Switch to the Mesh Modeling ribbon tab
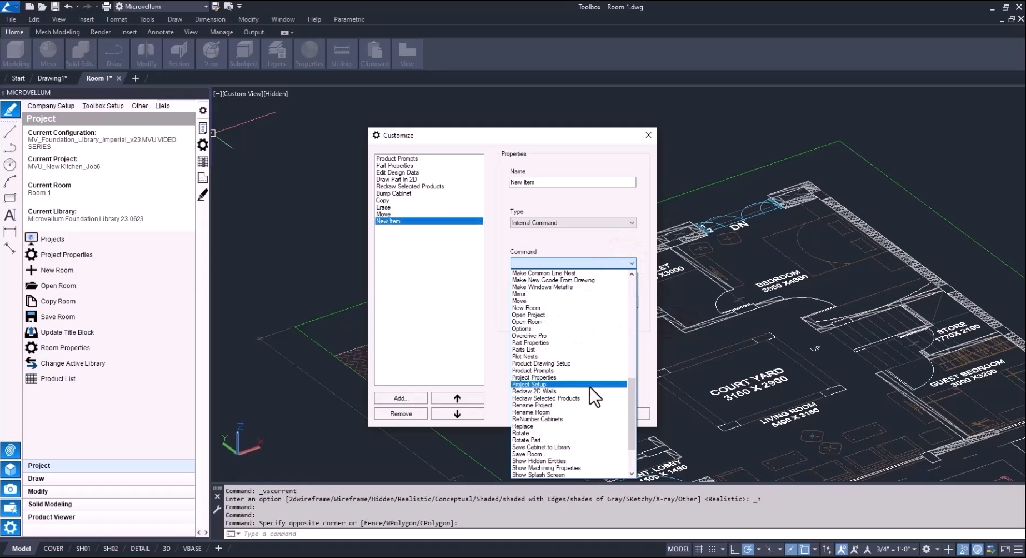This screenshot has width=1026, height=558. pyautogui.click(x=58, y=32)
